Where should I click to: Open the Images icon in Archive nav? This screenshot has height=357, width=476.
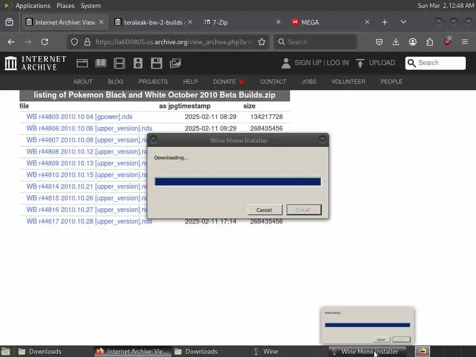pos(175,63)
